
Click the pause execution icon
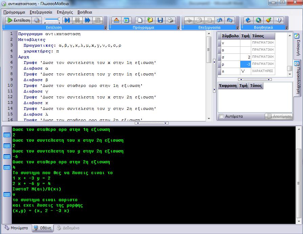click(x=77, y=20)
